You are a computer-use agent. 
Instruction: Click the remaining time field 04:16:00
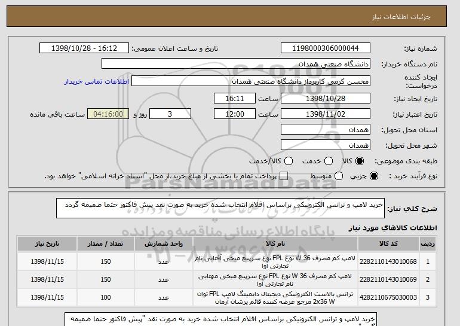coord(108,114)
